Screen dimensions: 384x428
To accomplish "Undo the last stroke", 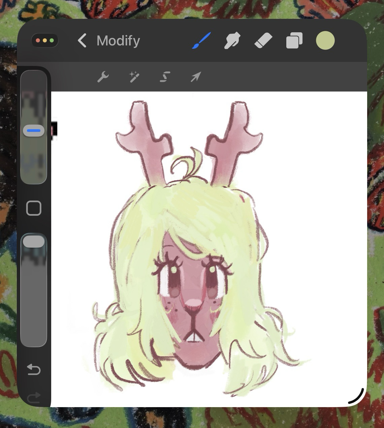I will tap(34, 369).
